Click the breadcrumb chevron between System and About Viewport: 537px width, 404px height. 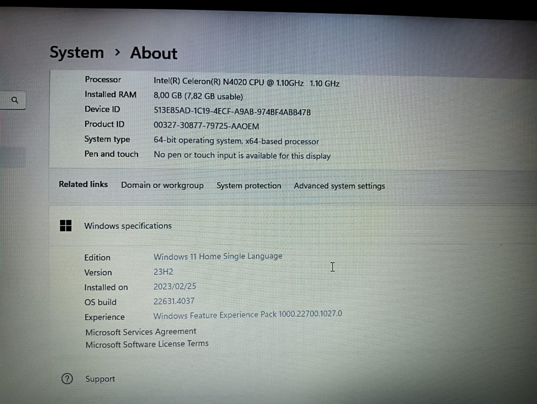(x=117, y=53)
